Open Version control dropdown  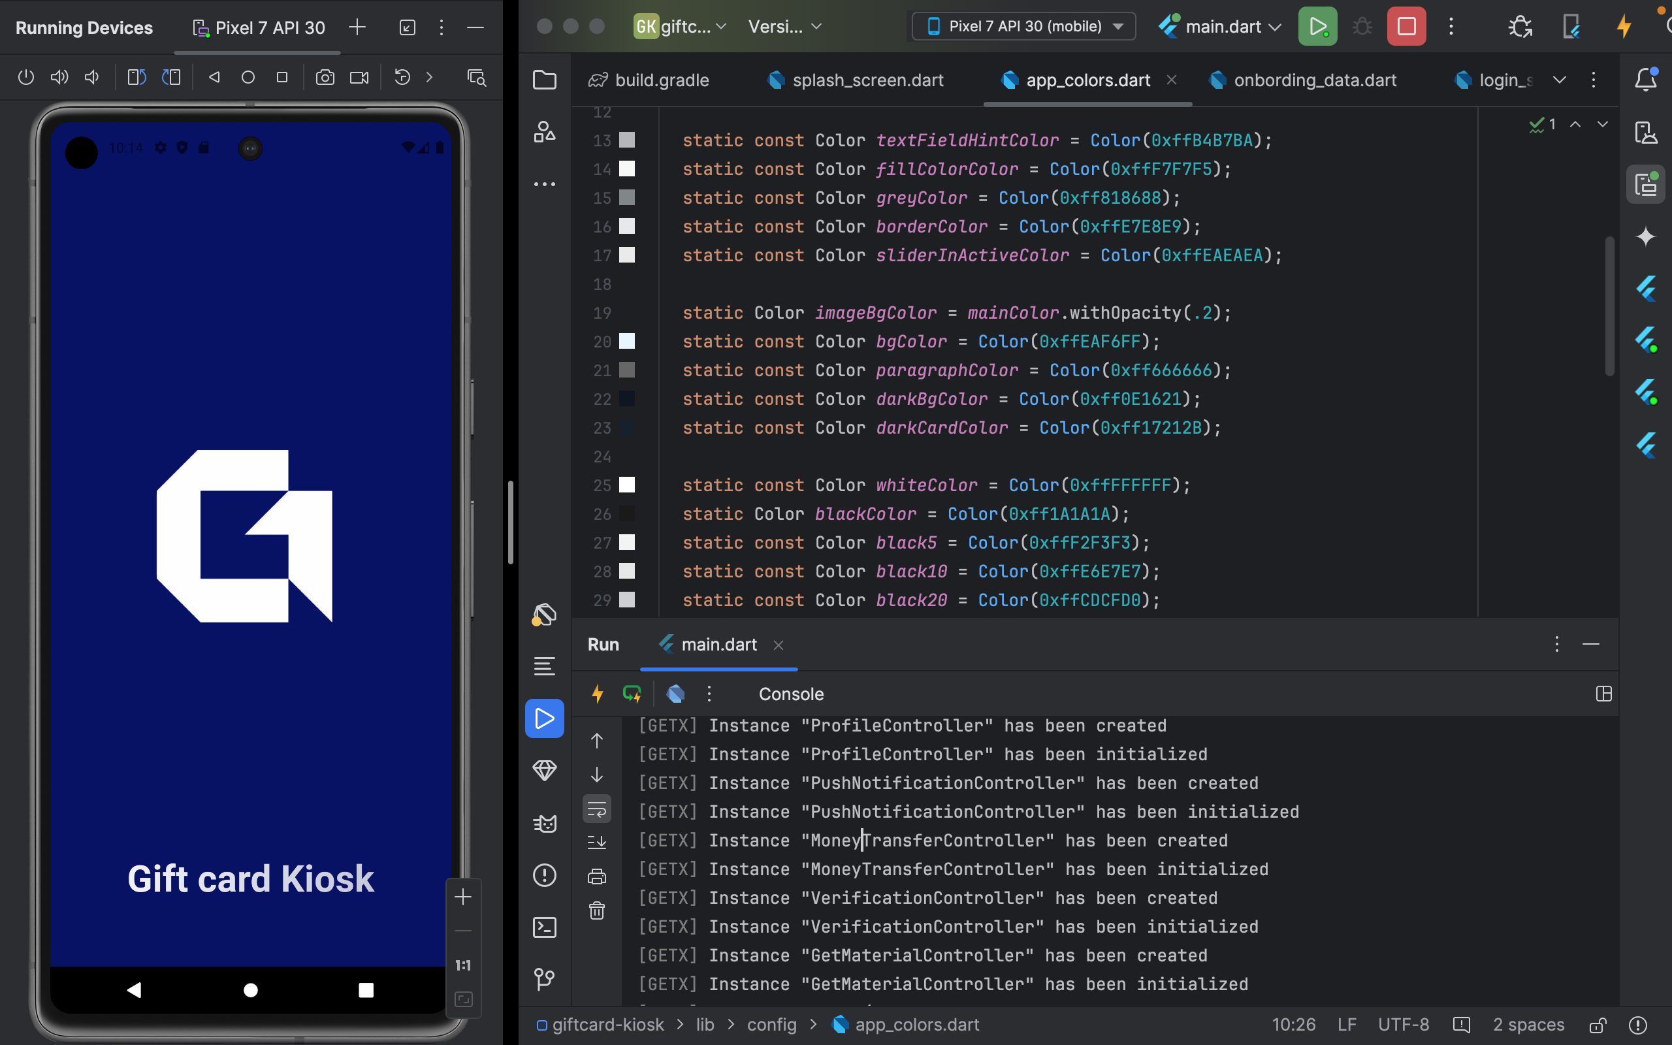point(785,26)
